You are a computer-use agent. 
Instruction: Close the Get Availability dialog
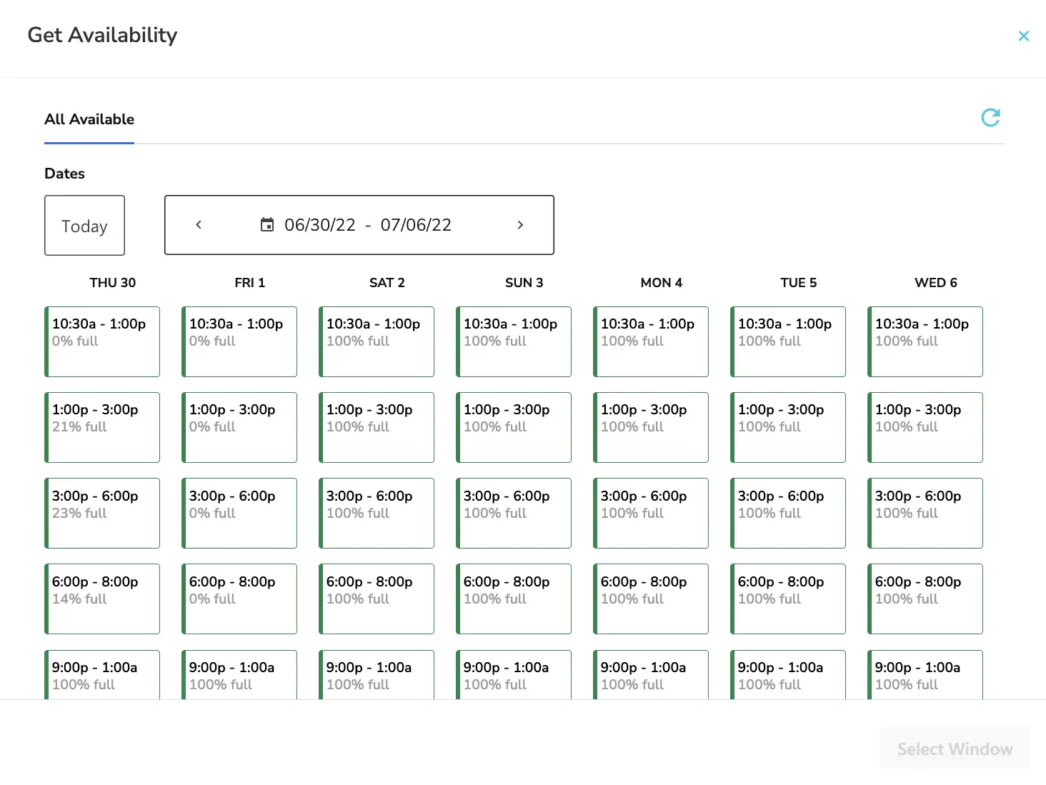1023,36
